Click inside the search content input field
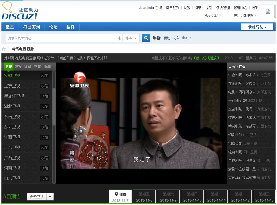 (x=61, y=38)
